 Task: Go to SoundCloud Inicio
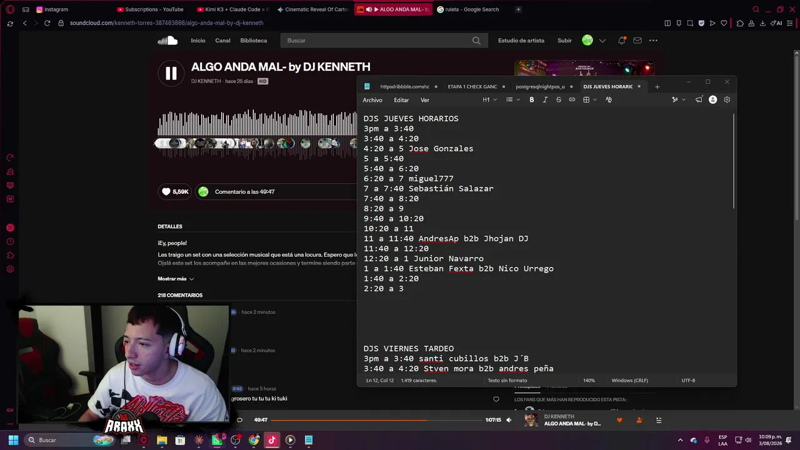tap(198, 41)
